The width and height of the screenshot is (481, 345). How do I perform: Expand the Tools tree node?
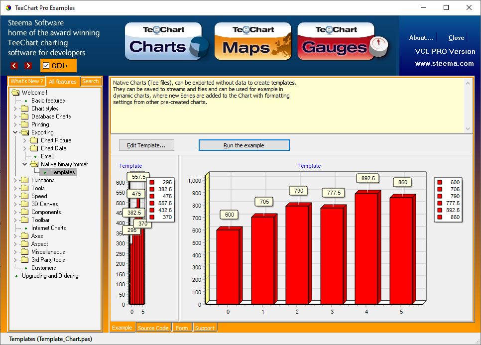click(x=15, y=188)
